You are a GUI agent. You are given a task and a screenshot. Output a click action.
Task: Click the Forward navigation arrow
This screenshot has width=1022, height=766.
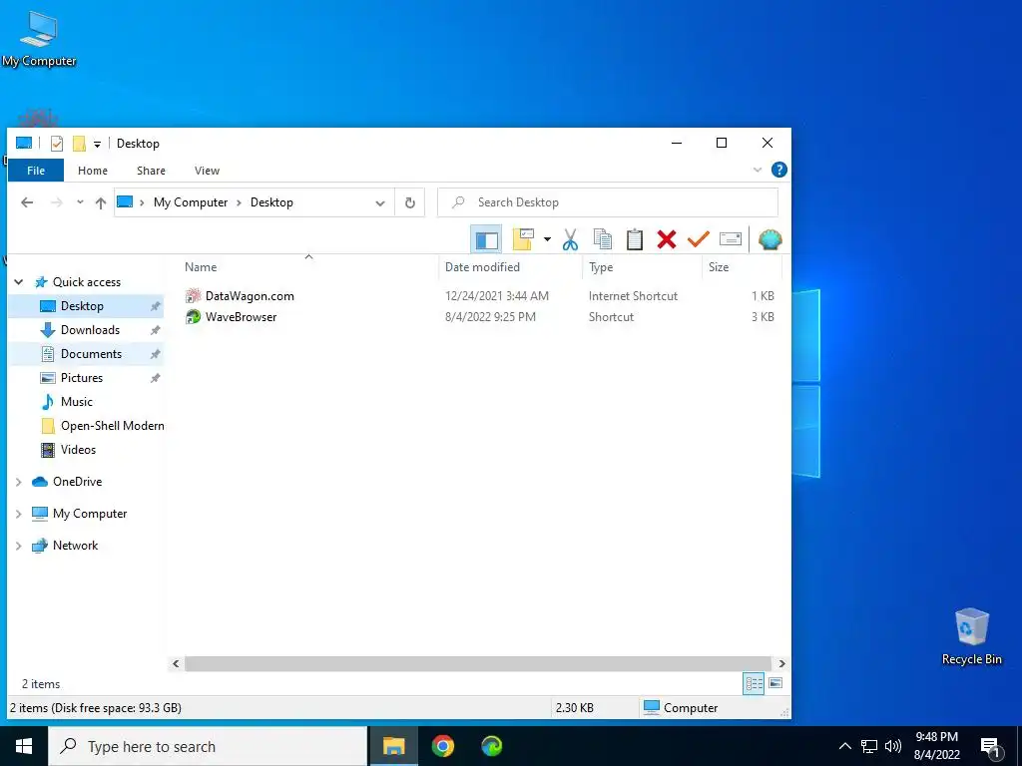pos(57,202)
